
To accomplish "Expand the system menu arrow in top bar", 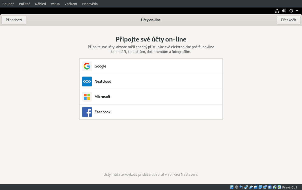I will (297, 11).
